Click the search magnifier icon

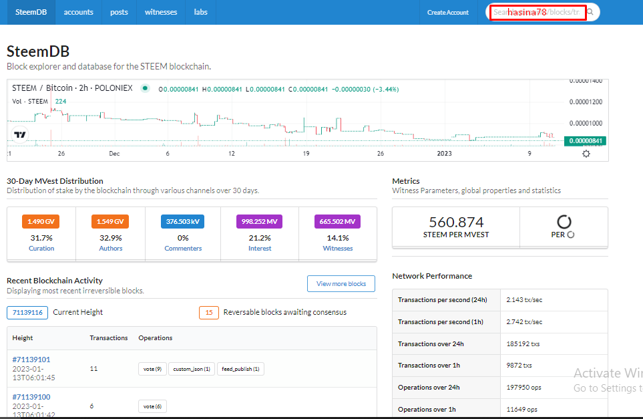pyautogui.click(x=590, y=12)
